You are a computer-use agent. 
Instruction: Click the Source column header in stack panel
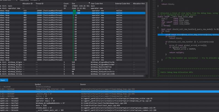[83, 84]
